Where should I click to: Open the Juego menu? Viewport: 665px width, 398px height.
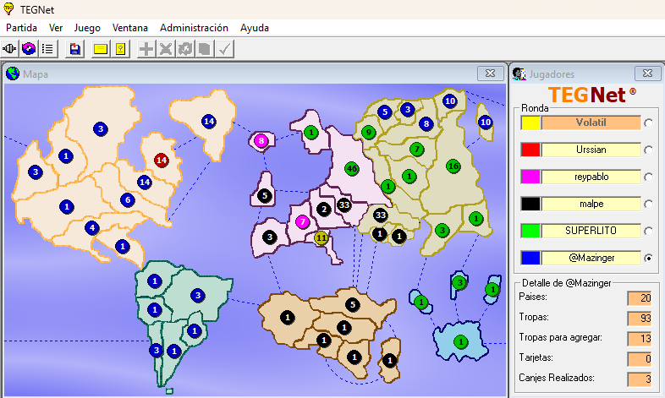[87, 27]
